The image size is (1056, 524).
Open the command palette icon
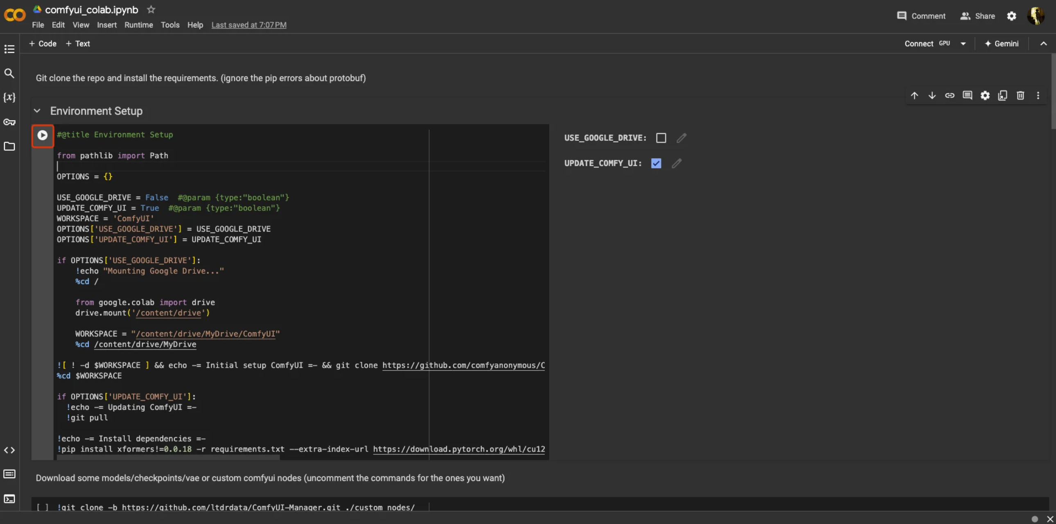(9, 474)
